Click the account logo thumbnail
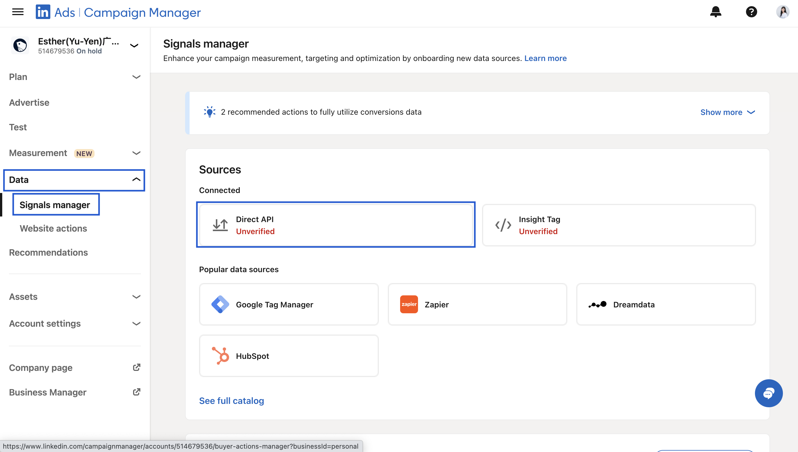 pos(20,45)
